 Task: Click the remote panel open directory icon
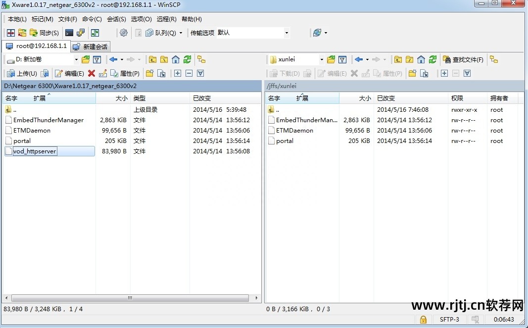point(331,59)
